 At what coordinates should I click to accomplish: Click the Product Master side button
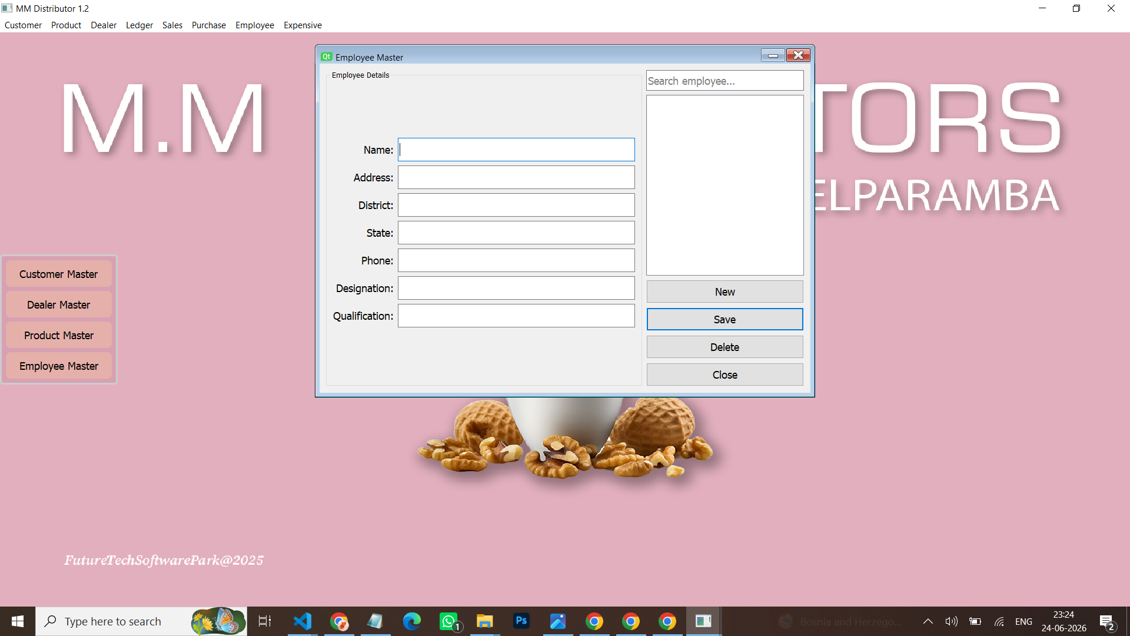tap(59, 336)
